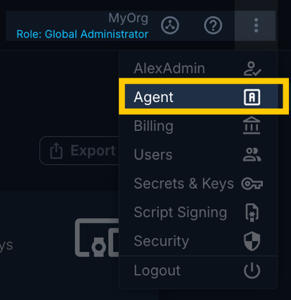This screenshot has width=291, height=300.
Task: Open Secrets & Keys menu entry
Action: (x=198, y=183)
